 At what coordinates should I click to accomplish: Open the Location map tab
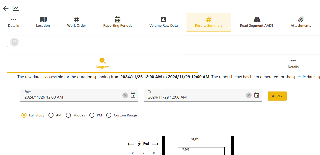(43, 22)
